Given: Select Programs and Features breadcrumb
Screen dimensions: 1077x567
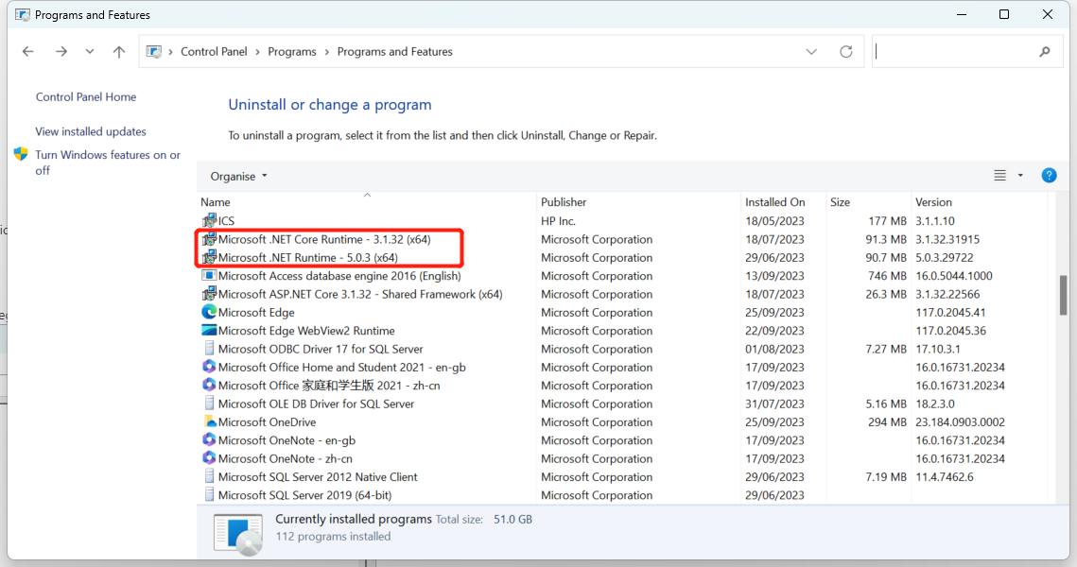Looking at the screenshot, I should (395, 51).
